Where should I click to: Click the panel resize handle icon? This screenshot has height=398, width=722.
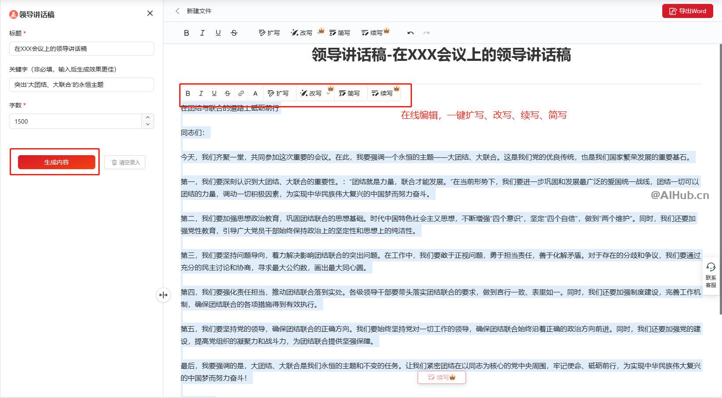[x=163, y=295]
